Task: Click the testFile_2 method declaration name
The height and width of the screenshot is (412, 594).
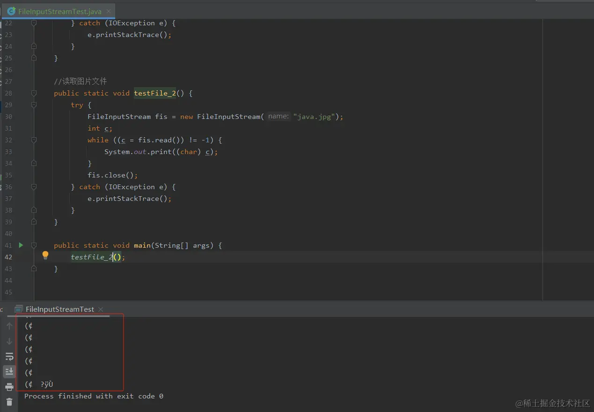Action: [155, 93]
